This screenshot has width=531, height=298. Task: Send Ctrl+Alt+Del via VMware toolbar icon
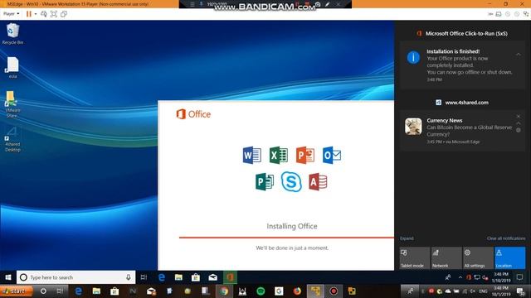click(44, 14)
